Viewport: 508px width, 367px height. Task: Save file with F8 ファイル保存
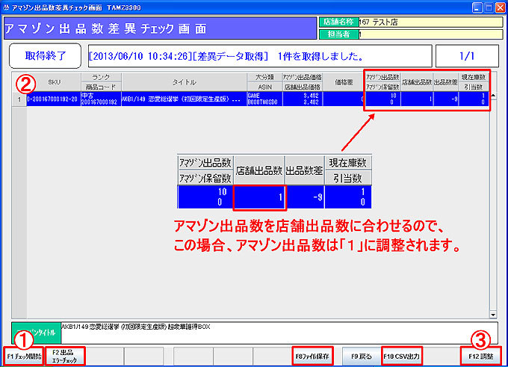[x=313, y=356]
